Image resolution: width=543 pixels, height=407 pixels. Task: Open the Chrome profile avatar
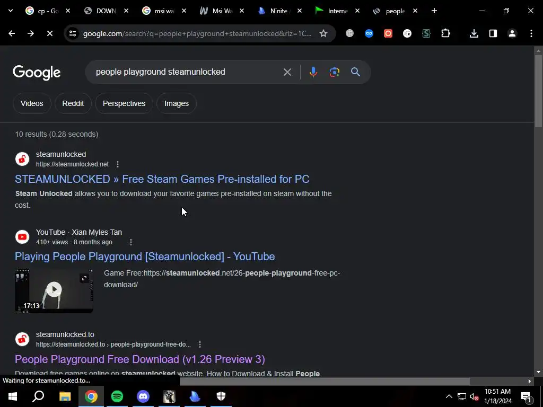pyautogui.click(x=512, y=33)
